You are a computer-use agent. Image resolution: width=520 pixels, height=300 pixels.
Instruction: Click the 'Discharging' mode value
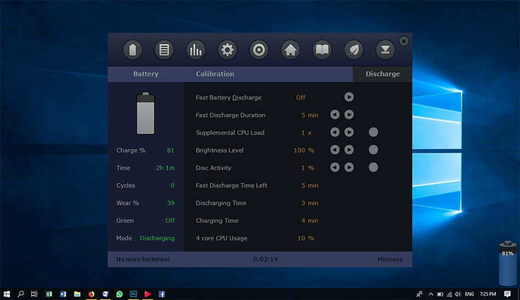click(x=157, y=238)
